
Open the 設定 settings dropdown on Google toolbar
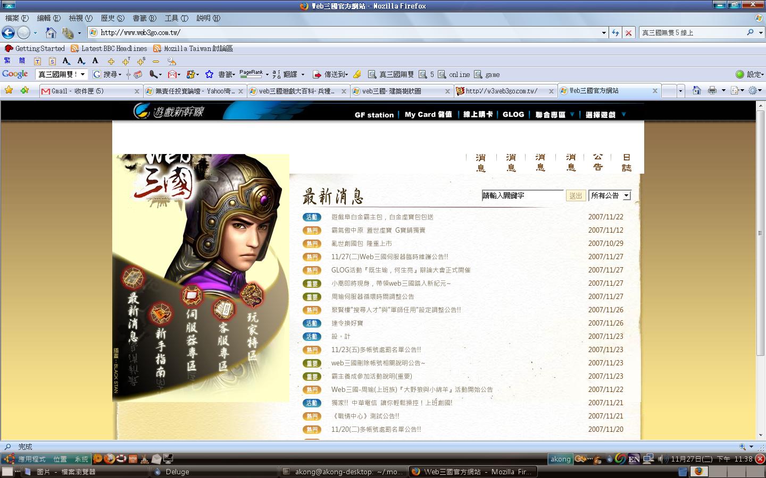coord(750,74)
